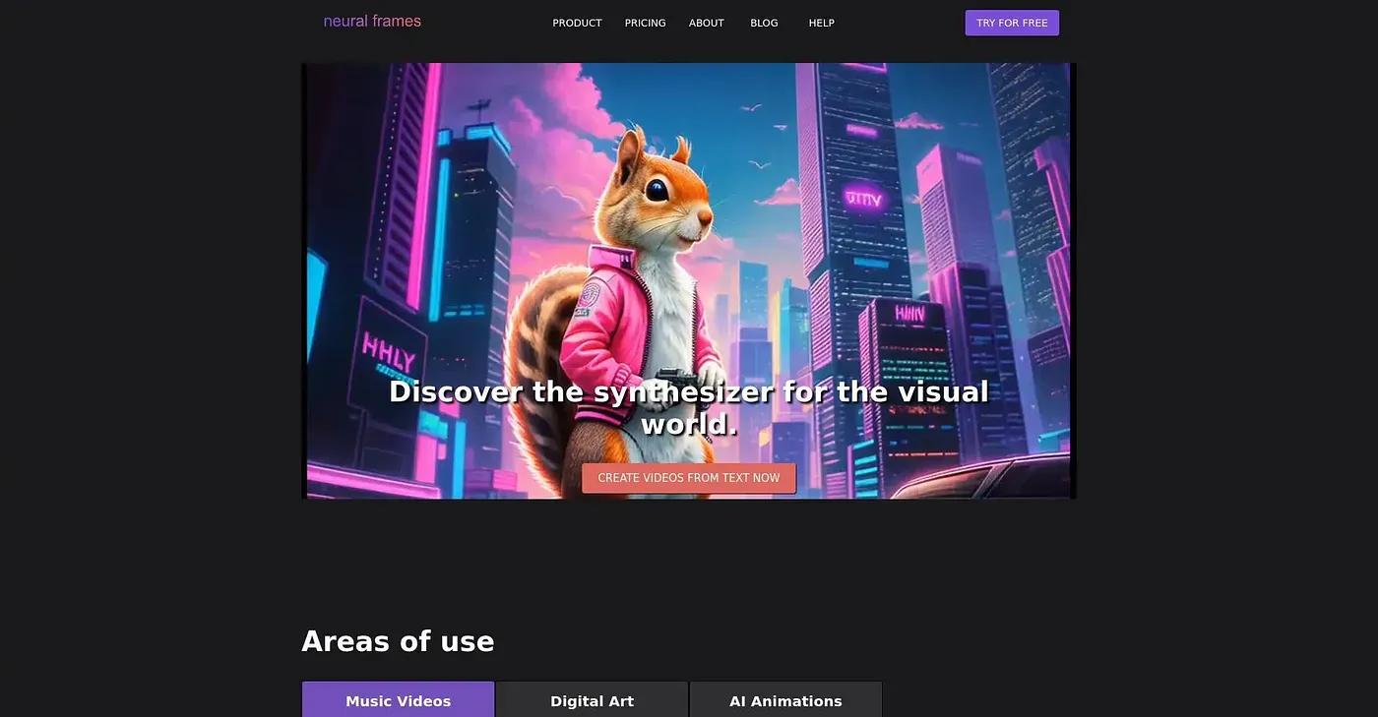Click the neural frames logo
Viewport: 1378px width, 717px height.
pos(372,21)
